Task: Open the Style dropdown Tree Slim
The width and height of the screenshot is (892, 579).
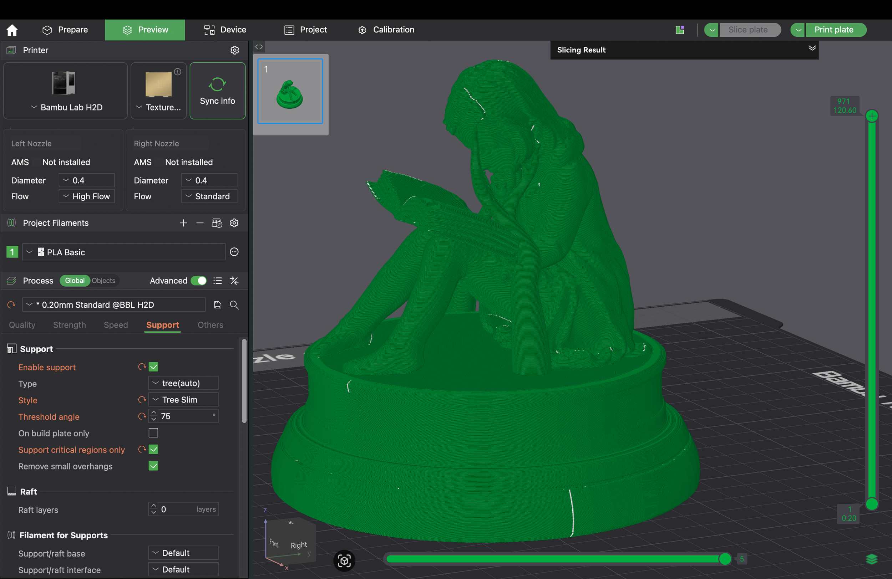Action: coord(183,400)
